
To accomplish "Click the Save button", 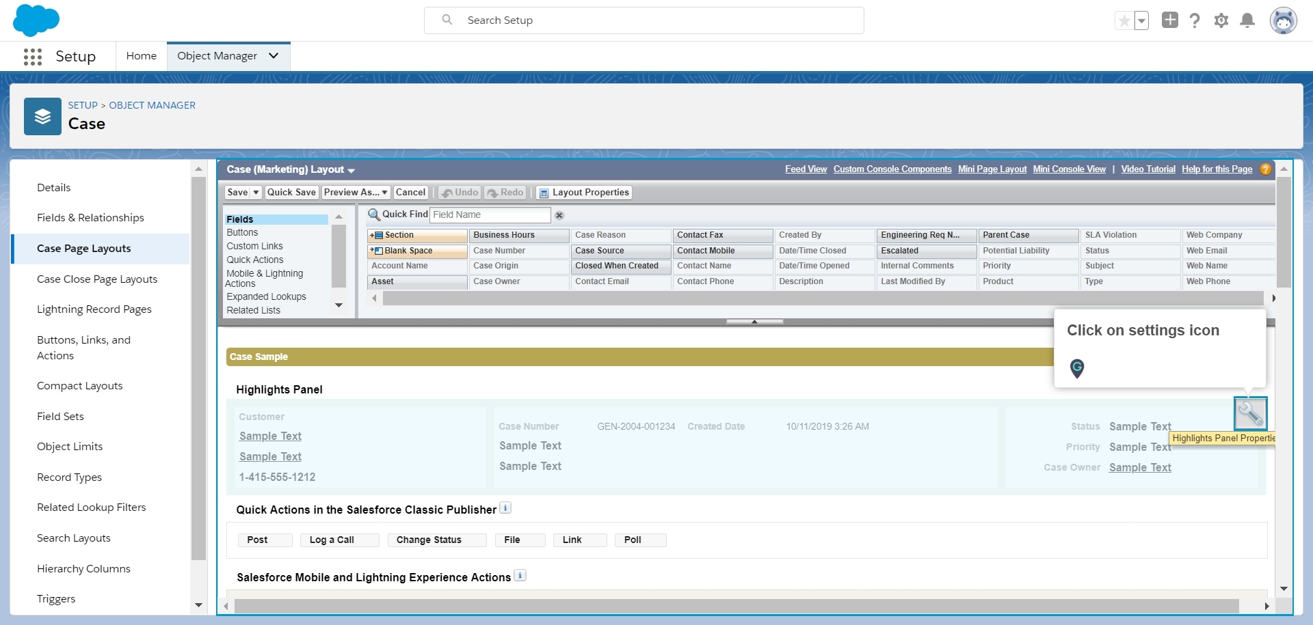I will click(x=237, y=193).
